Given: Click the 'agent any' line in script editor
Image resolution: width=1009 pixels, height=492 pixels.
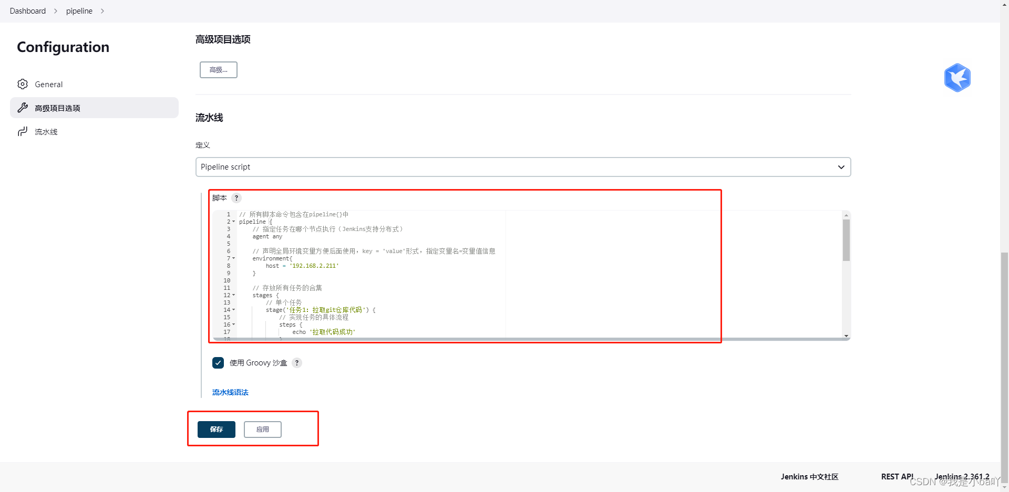Looking at the screenshot, I should coord(267,236).
